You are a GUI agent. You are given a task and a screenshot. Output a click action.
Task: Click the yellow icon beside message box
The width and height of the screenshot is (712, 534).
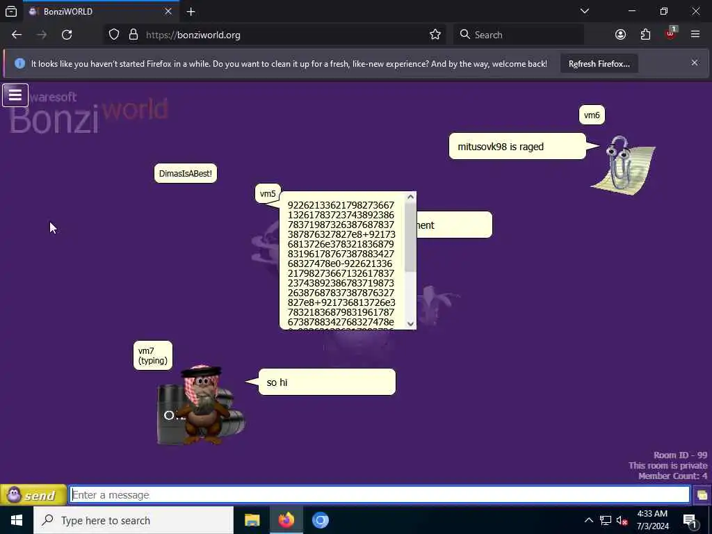702,495
